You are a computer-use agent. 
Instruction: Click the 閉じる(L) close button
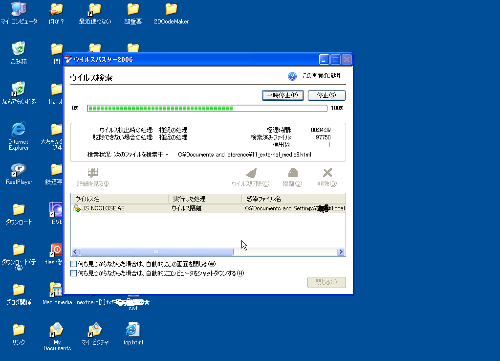pos(326,282)
